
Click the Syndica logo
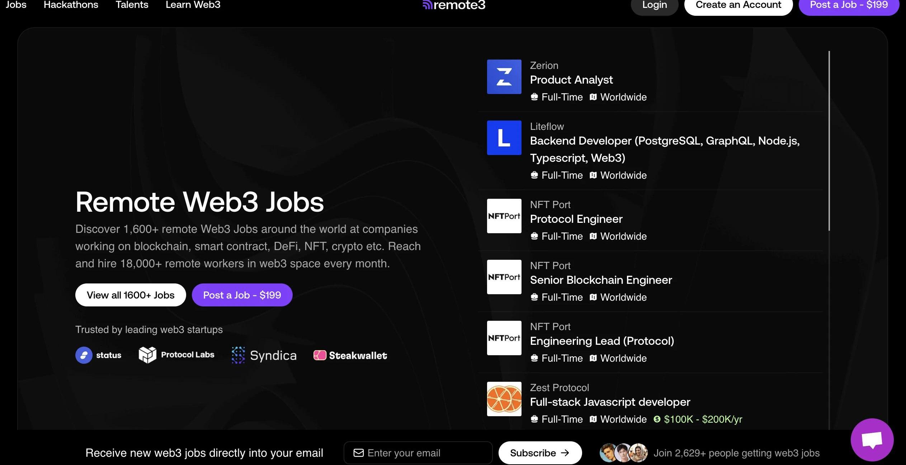pos(264,355)
